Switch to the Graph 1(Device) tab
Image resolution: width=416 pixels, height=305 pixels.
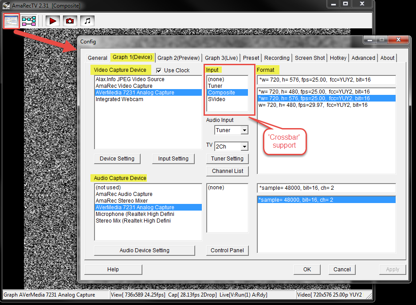click(x=133, y=57)
